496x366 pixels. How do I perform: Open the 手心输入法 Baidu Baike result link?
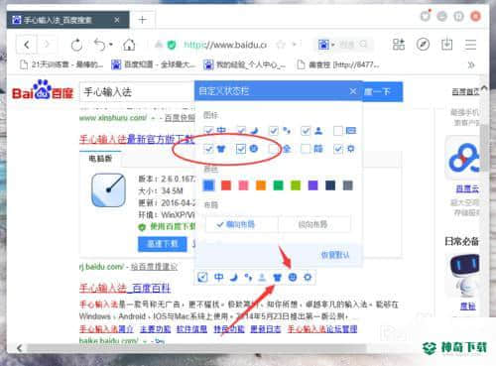125,289
